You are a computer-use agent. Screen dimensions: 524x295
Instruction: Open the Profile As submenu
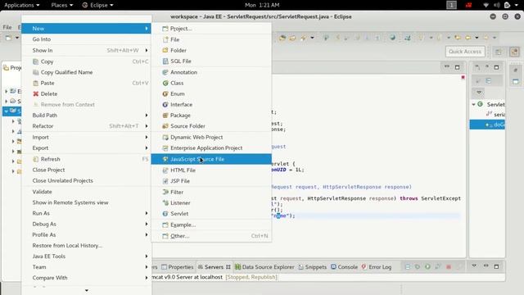[x=86, y=235]
